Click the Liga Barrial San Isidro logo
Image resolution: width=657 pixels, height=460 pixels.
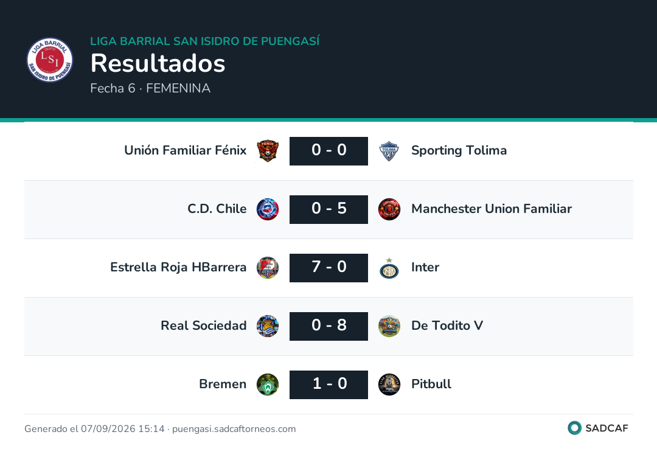pyautogui.click(x=50, y=60)
